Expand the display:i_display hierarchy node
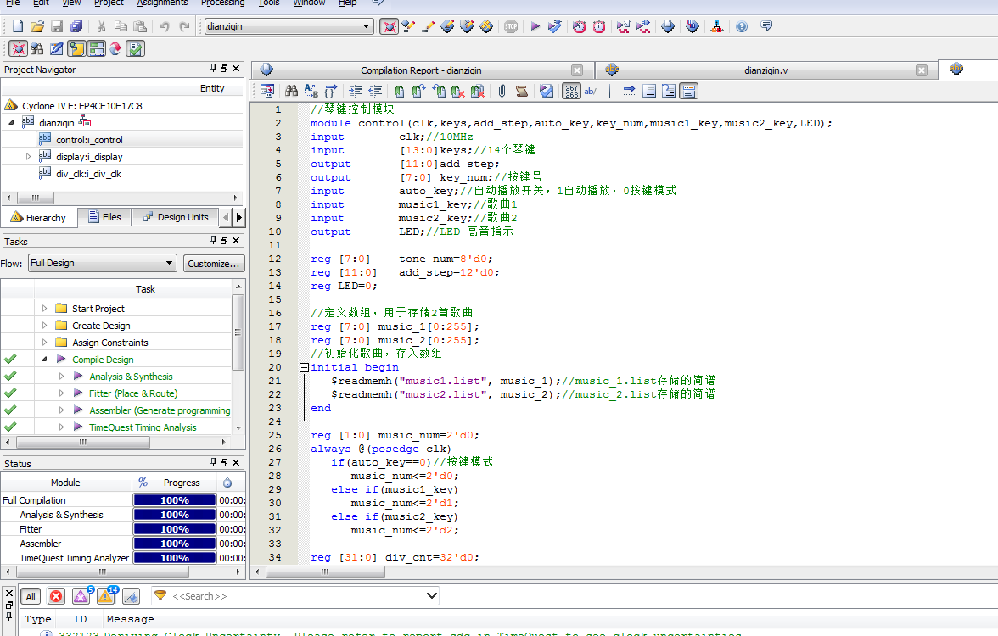The width and height of the screenshot is (998, 636). [28, 156]
